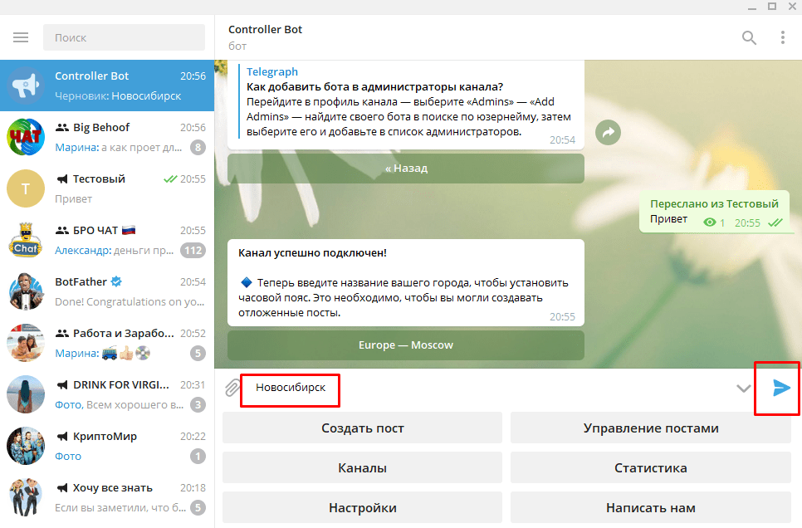Click the БРО ЧАТ avatar
This screenshot has height=528, width=802.
26,240
